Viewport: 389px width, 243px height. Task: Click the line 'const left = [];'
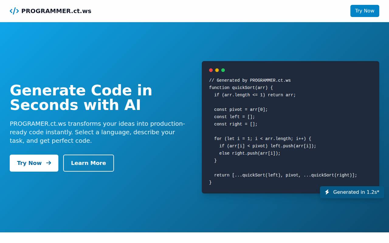pos(235,117)
